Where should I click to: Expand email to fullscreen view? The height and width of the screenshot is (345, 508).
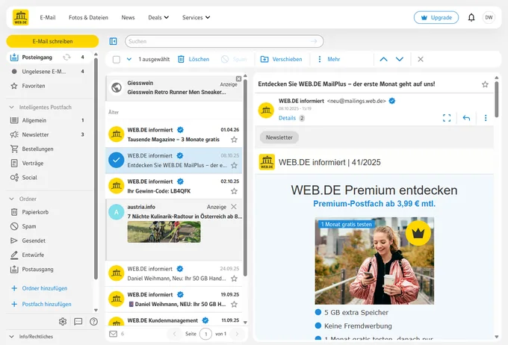coord(447,118)
